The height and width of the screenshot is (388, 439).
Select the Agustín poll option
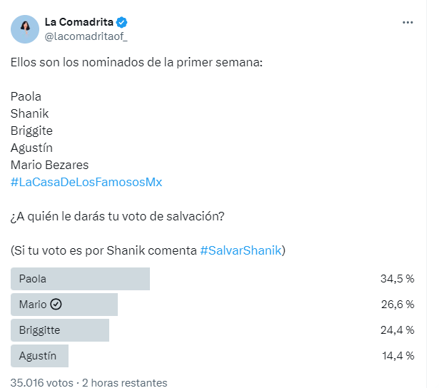coord(39,355)
